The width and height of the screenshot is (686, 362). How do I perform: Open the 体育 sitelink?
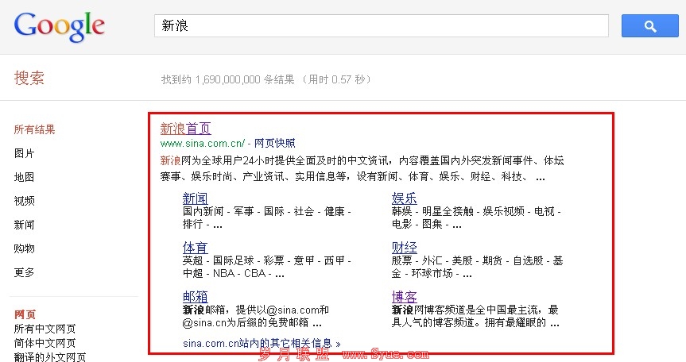[195, 248]
